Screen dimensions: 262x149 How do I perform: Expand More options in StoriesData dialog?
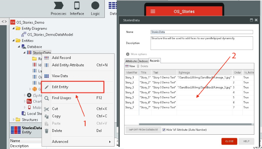pos(127,54)
